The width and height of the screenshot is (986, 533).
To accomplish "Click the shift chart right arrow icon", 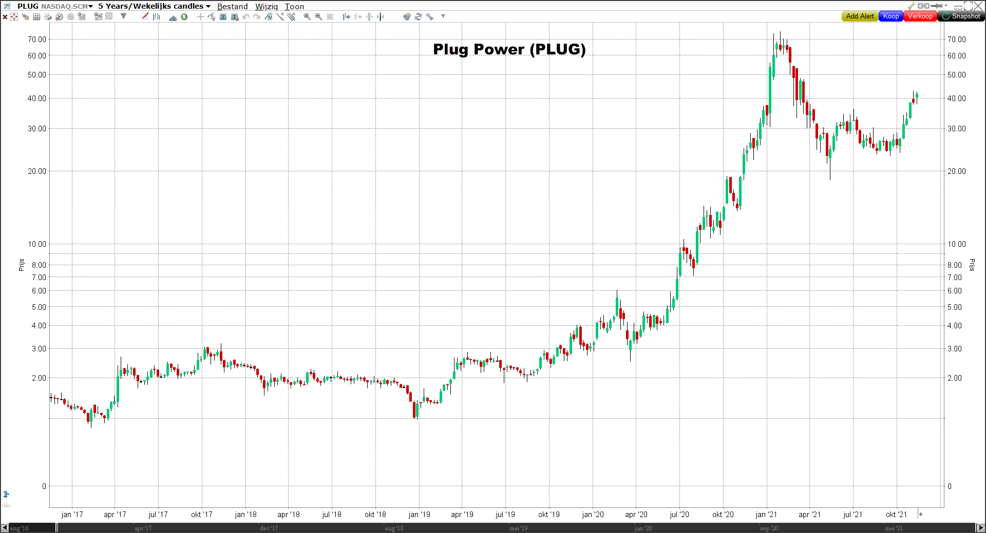I will 347,16.
